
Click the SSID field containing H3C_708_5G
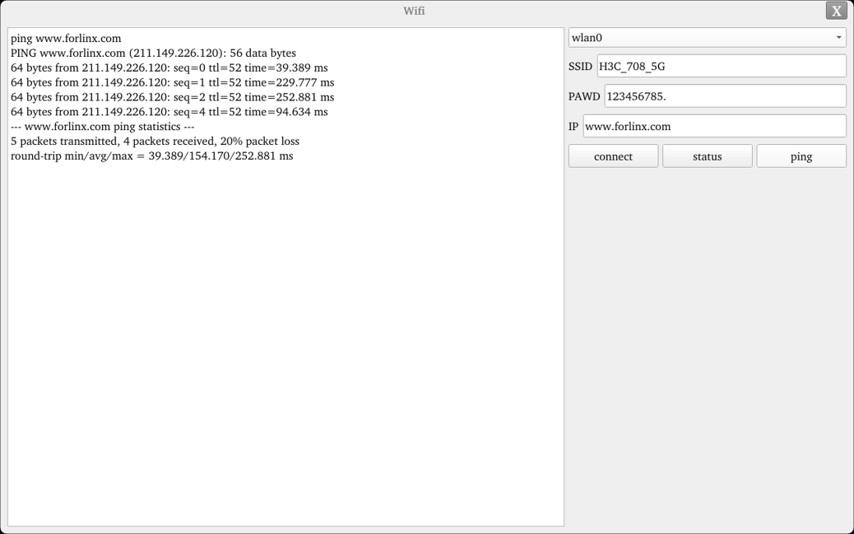point(721,67)
